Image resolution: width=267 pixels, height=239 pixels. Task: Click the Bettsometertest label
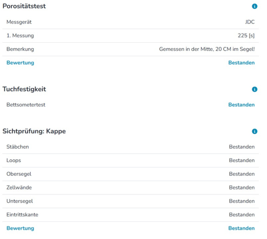coord(26,105)
